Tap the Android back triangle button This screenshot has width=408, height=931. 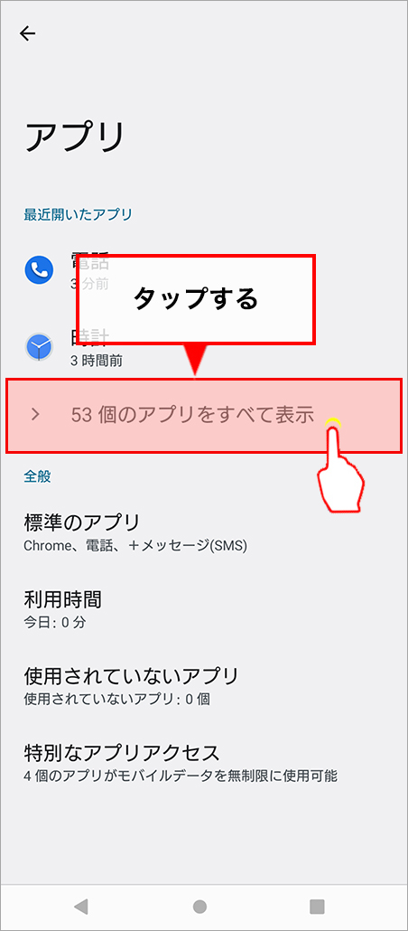(x=81, y=906)
